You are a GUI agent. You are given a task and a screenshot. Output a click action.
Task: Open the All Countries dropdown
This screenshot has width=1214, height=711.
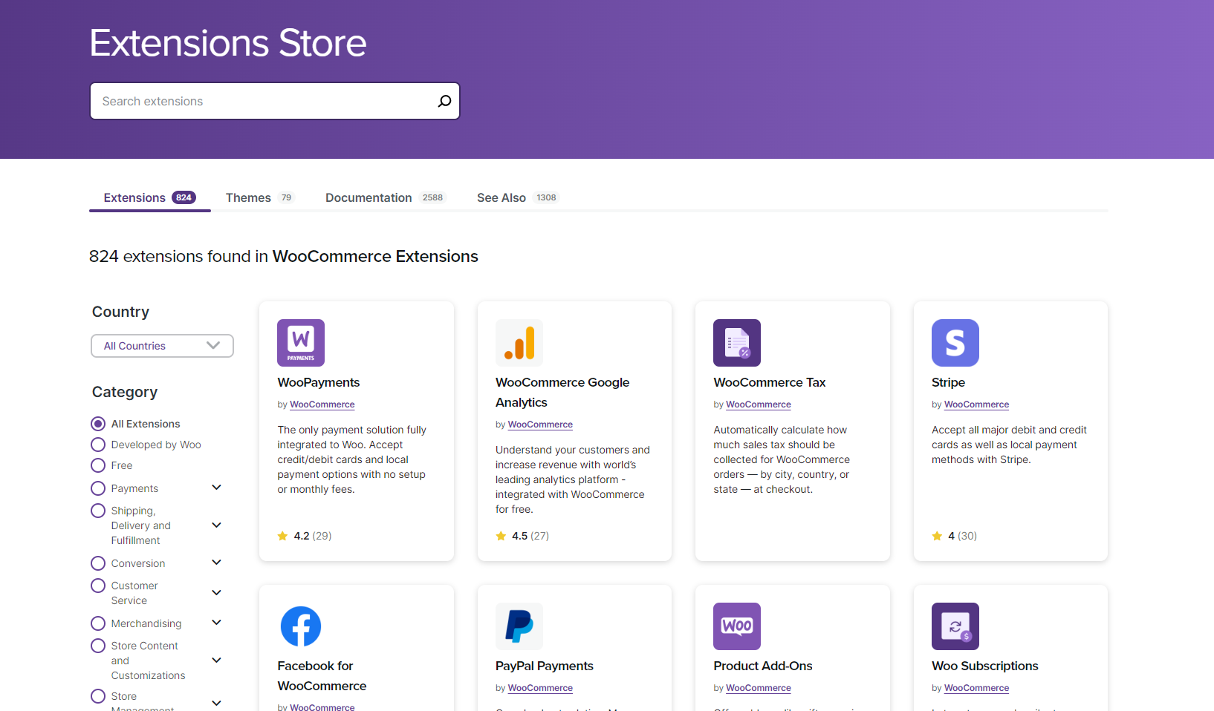[162, 346]
